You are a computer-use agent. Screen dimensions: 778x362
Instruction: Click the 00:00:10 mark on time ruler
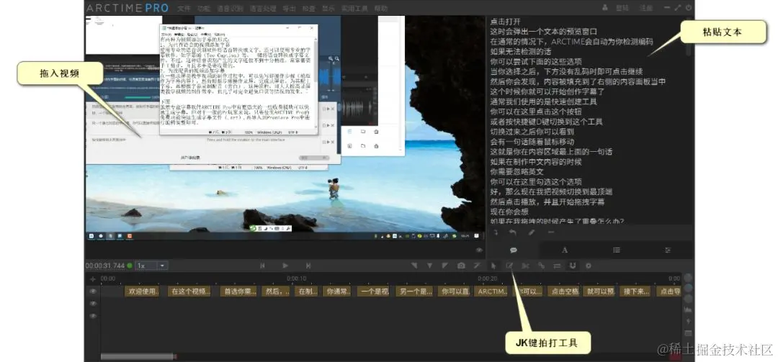click(296, 279)
